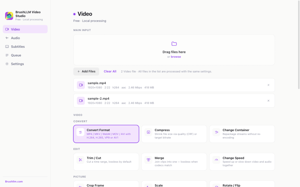Go to Subtitles in the sidebar

tap(25, 47)
